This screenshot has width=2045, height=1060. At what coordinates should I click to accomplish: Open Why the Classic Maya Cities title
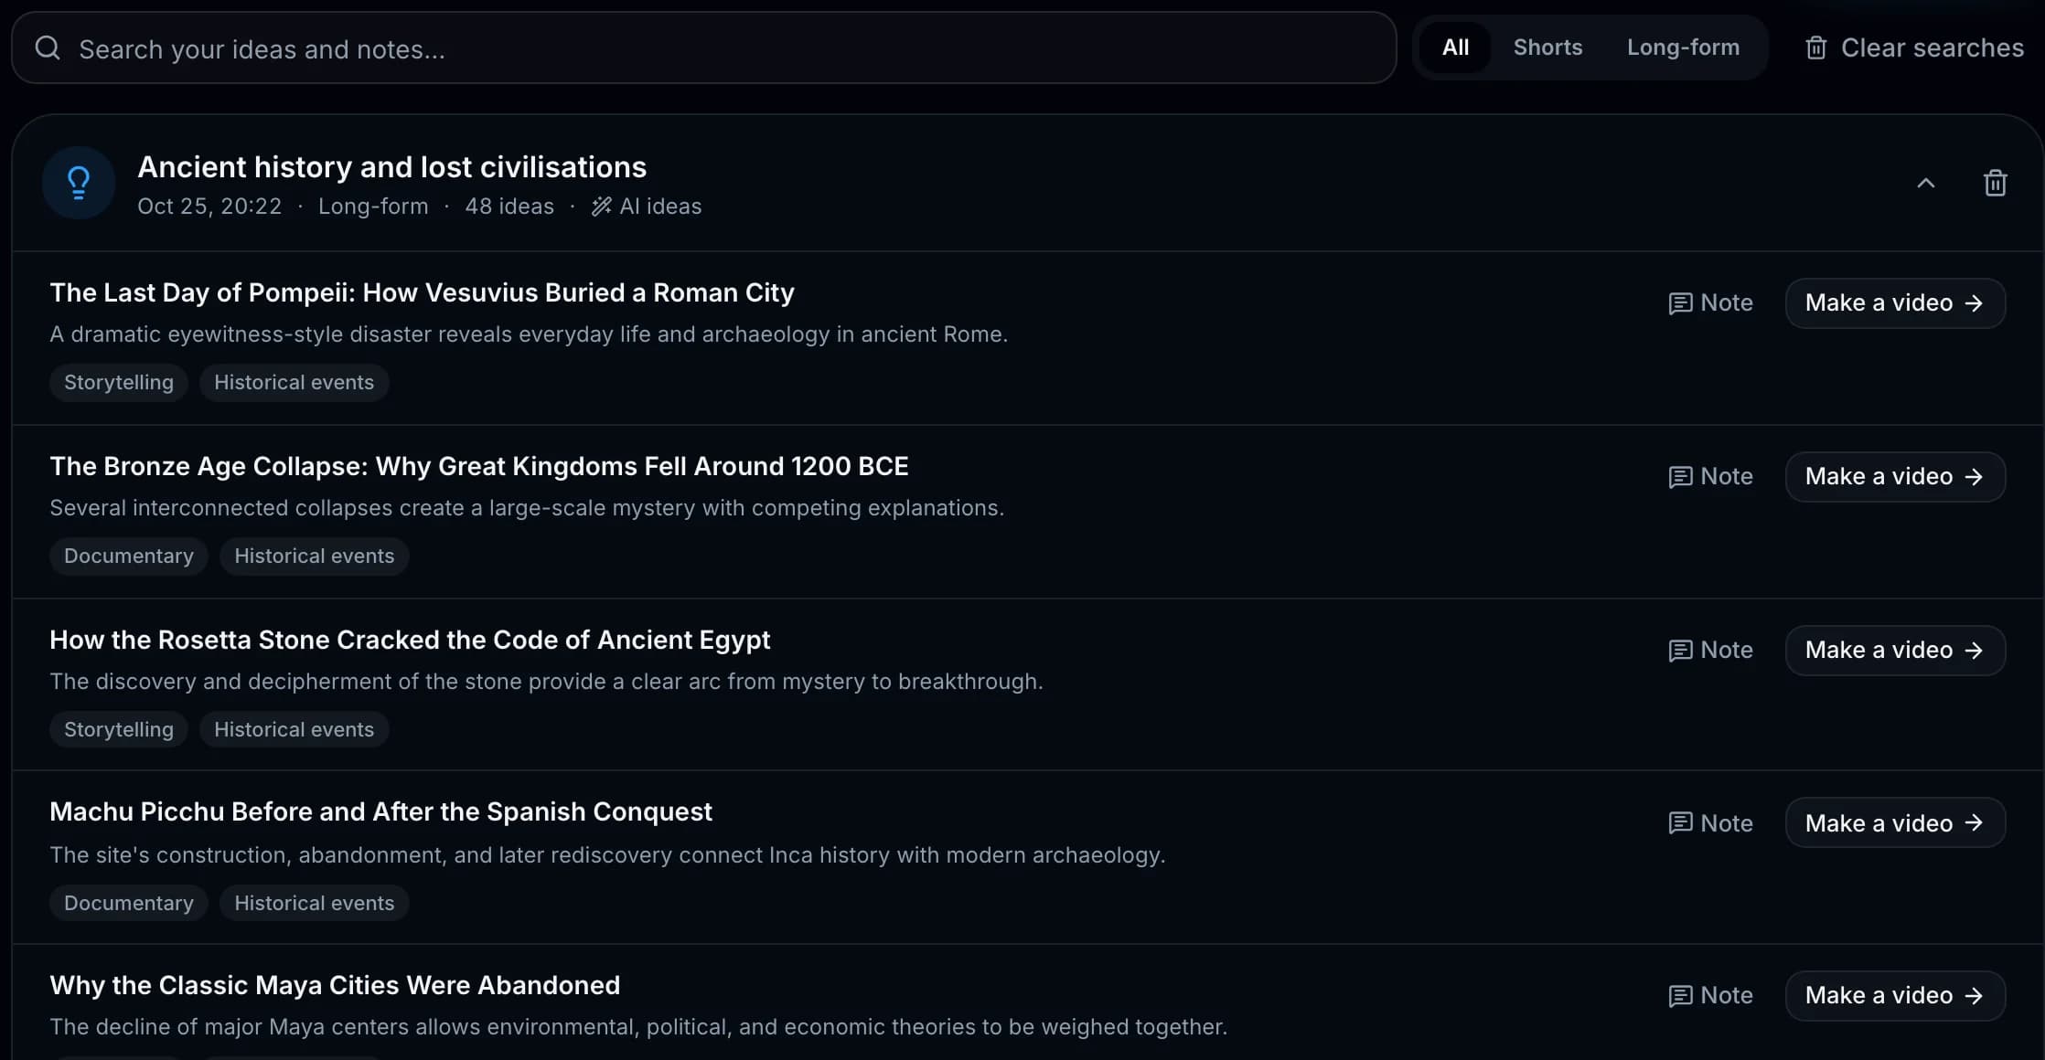tap(335, 985)
